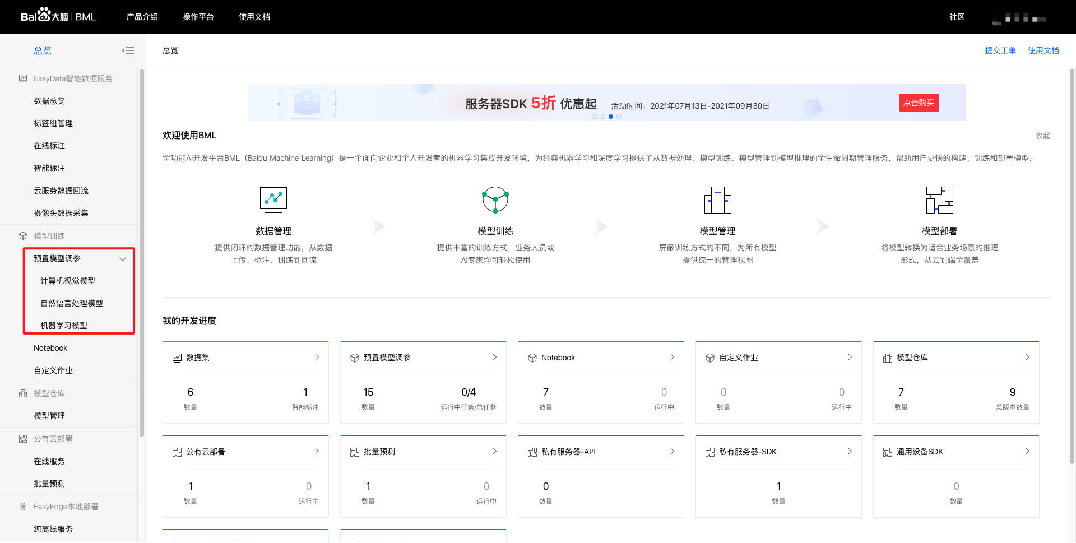
Task: Open 智能标注 in the sidebar
Action: click(x=49, y=168)
